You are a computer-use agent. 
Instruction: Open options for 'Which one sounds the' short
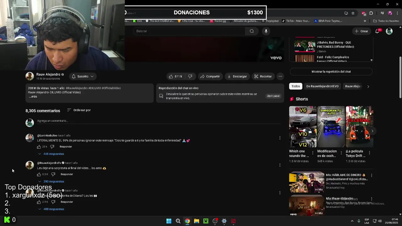tap(312, 153)
